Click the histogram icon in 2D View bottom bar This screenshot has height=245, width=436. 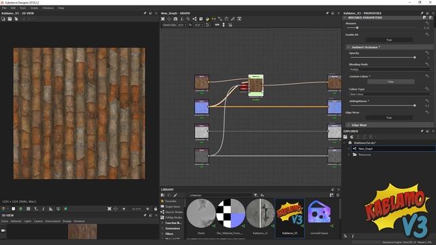point(51,209)
